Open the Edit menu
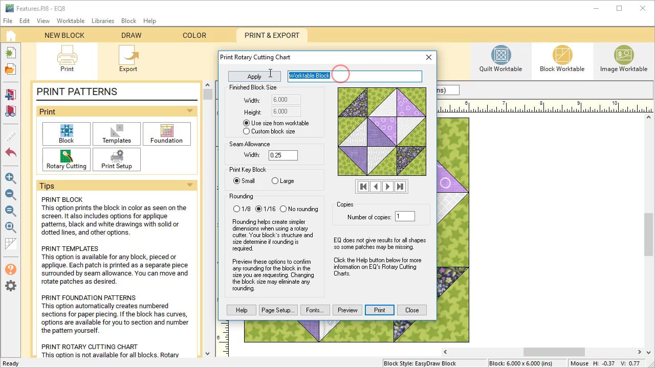Screen dimensions: 655x368 click(x=25, y=21)
